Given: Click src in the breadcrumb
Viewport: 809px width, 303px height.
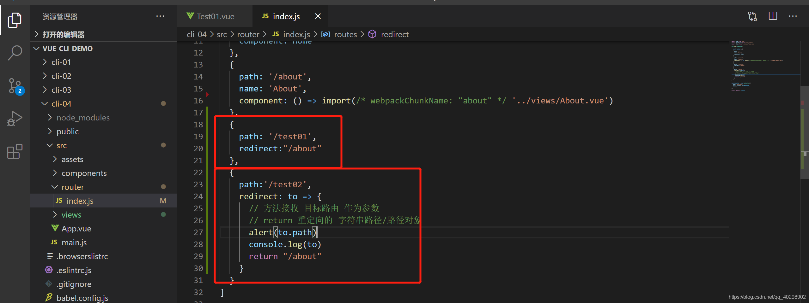Looking at the screenshot, I should 222,34.
